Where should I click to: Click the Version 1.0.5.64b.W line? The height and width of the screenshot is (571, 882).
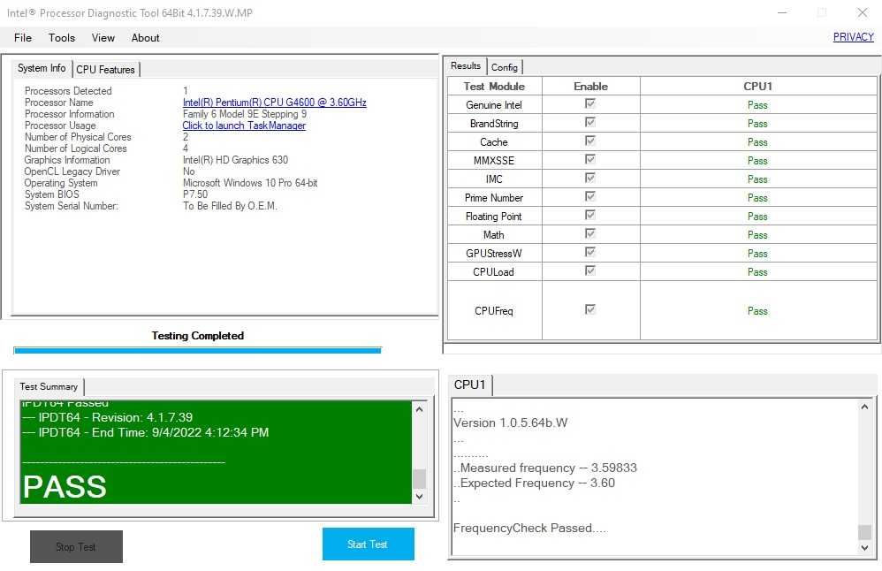511,423
